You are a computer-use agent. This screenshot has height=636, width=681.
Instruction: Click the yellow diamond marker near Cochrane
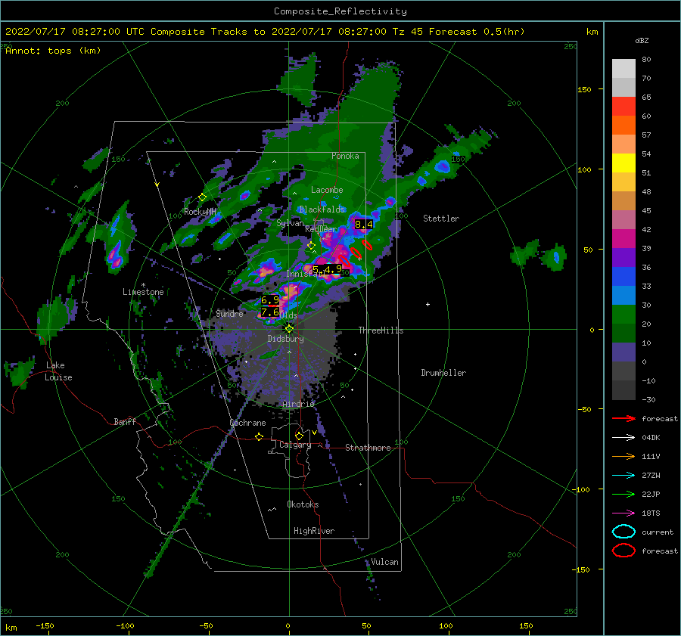[259, 436]
